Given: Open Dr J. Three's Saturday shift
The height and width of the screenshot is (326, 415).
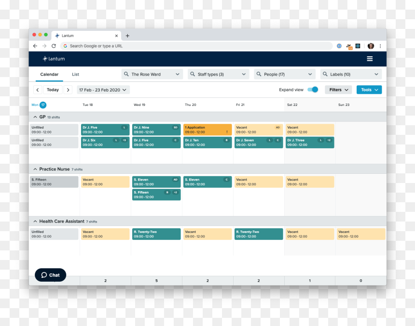Looking at the screenshot, I should [x=310, y=143].
